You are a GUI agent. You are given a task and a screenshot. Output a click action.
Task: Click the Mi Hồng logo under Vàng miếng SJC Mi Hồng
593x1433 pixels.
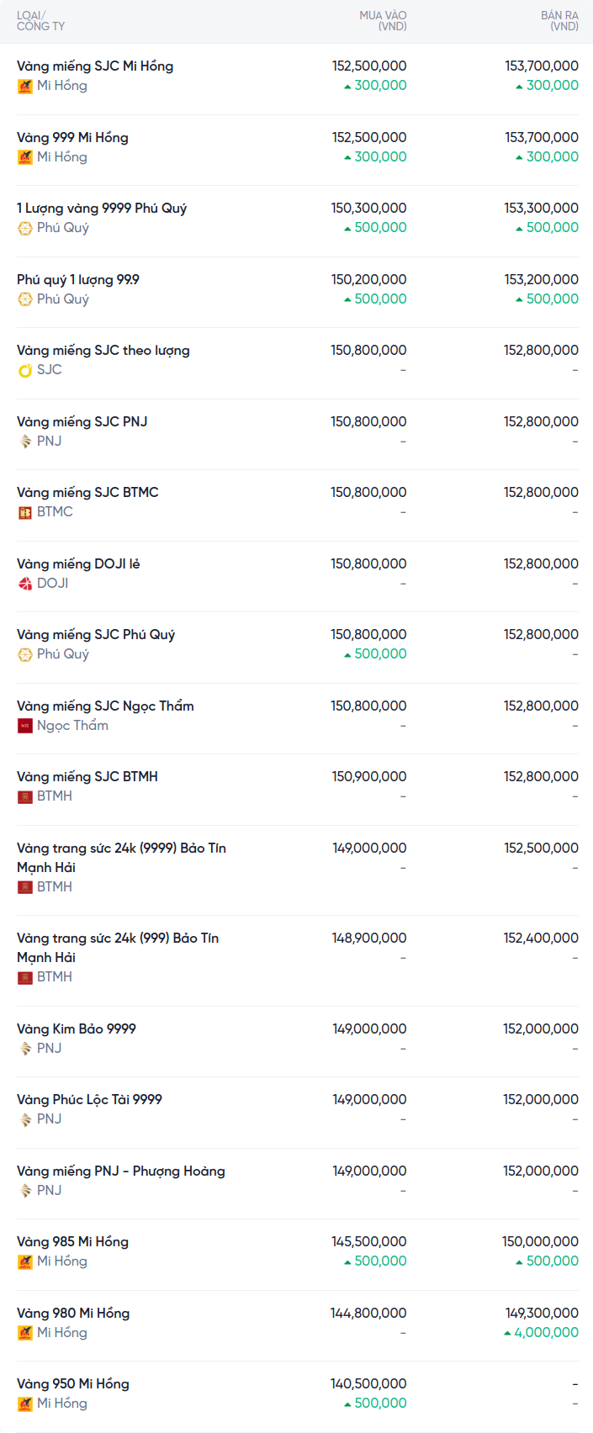25,86
